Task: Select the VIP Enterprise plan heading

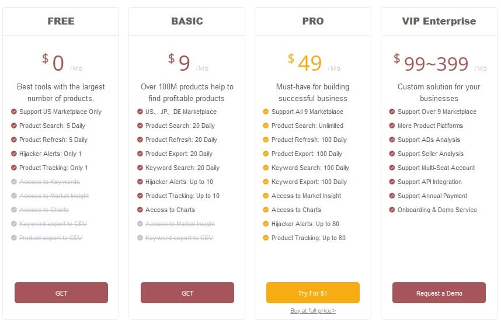Action: 439,21
